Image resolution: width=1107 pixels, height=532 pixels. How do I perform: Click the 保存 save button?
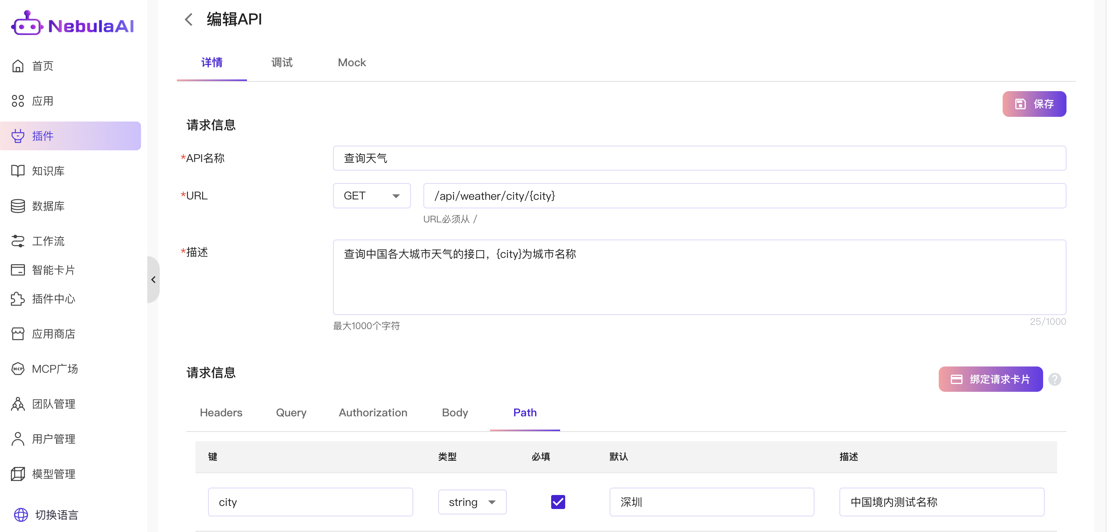pyautogui.click(x=1035, y=104)
